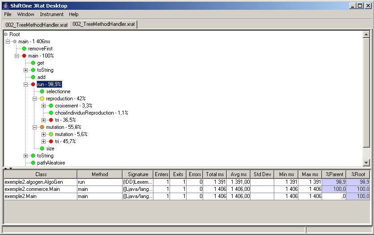Click the orange dot icon beside mutation - 55,8%
Screen dimensions: 374x235
click(42, 127)
